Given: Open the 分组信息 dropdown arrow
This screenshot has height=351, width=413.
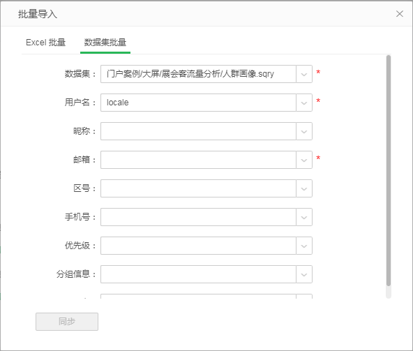Looking at the screenshot, I should click(x=304, y=274).
